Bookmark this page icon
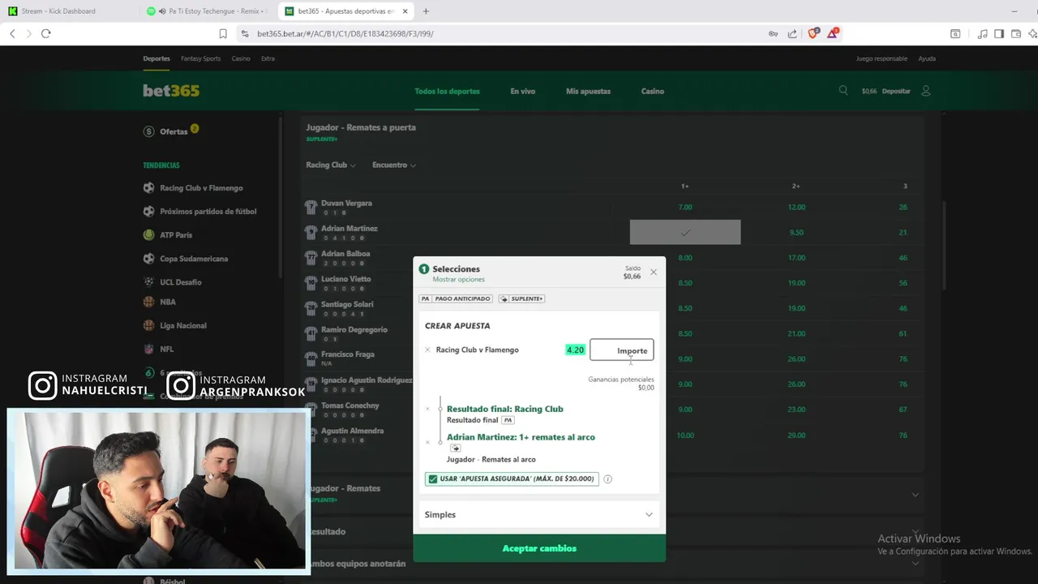This screenshot has width=1038, height=584. click(x=223, y=33)
